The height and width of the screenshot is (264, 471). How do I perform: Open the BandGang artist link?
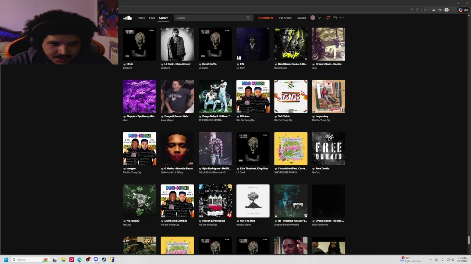click(x=280, y=68)
